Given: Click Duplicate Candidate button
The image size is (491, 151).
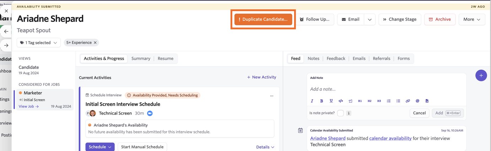Looking at the screenshot, I should (263, 19).
